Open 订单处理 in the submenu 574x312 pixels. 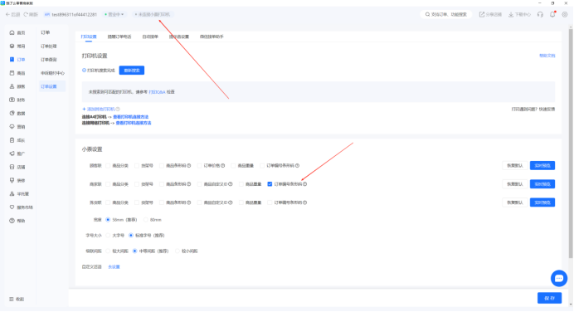pyautogui.click(x=49, y=46)
